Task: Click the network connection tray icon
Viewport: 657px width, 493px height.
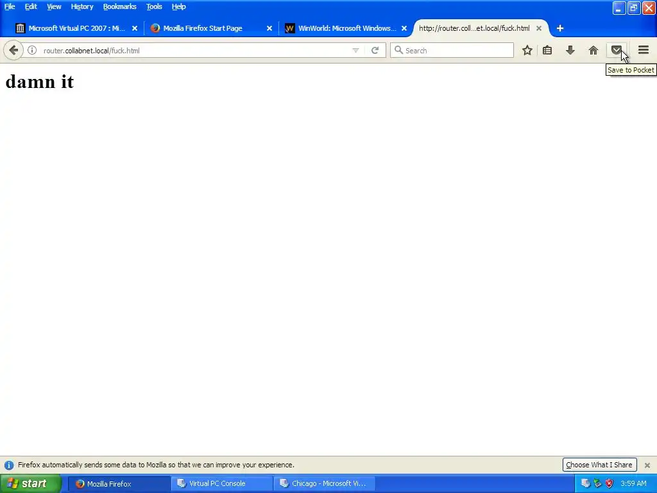Action: pyautogui.click(x=597, y=483)
